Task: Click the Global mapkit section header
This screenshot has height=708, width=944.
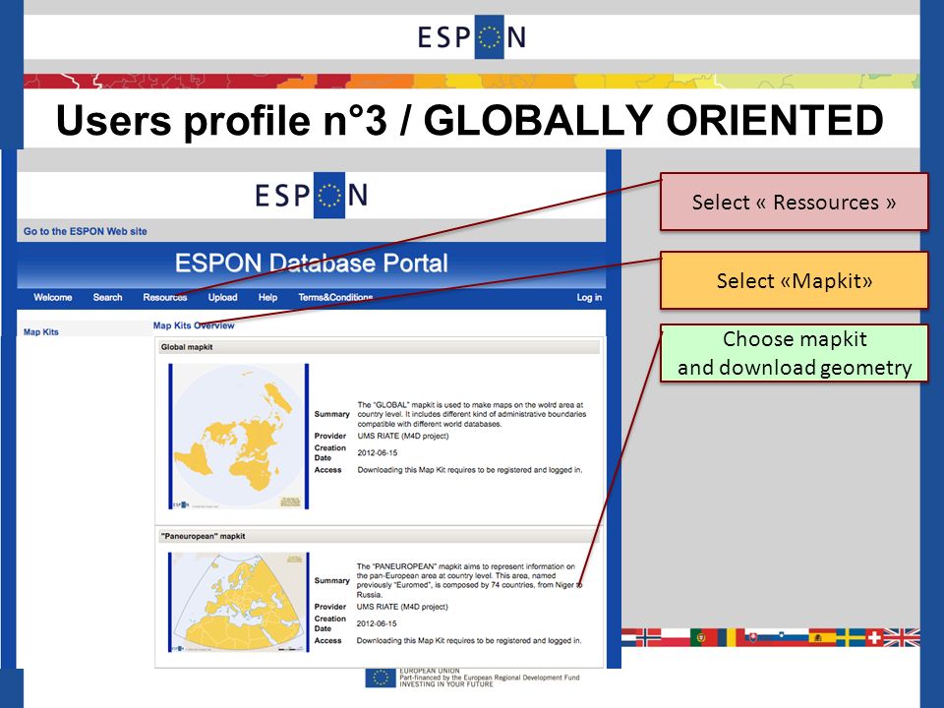Action: click(x=380, y=347)
